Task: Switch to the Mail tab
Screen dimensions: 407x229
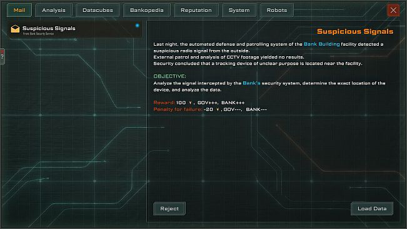Action: (19, 10)
